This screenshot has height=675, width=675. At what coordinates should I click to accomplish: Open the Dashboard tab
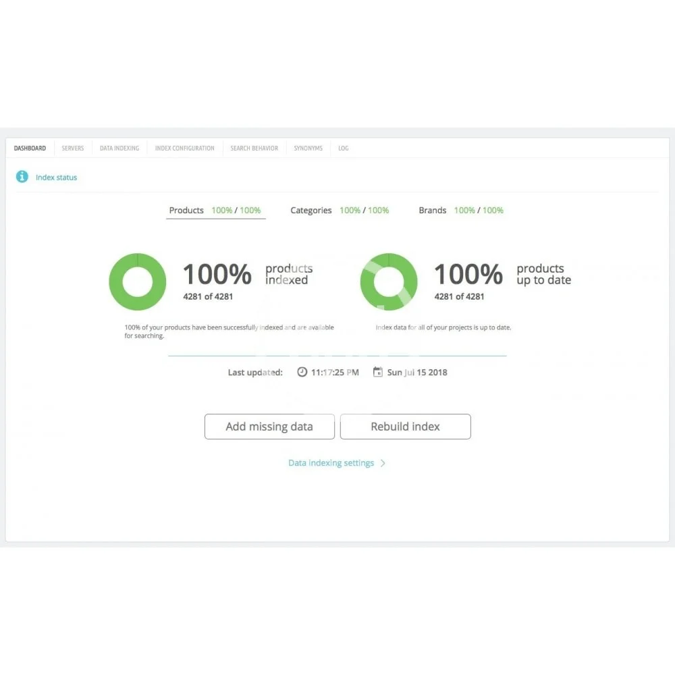click(30, 148)
